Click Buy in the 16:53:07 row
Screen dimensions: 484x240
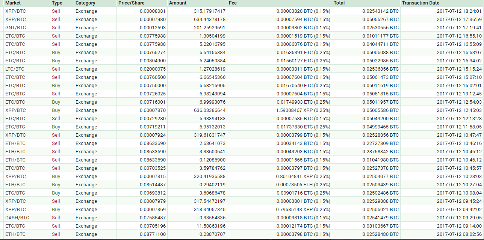coord(56,53)
